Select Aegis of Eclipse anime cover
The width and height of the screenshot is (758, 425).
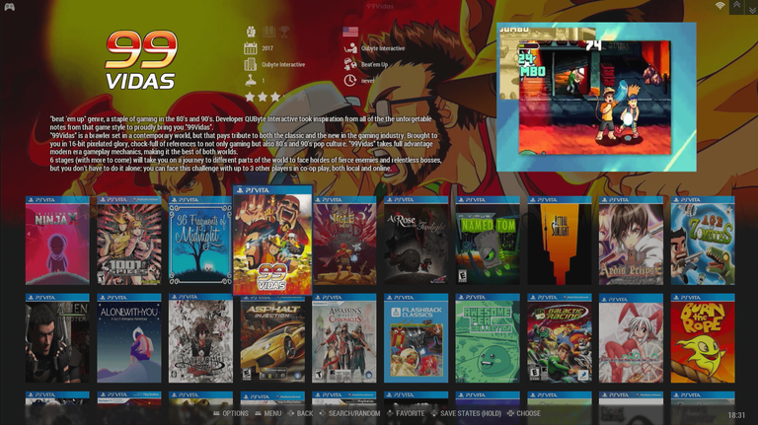click(631, 240)
